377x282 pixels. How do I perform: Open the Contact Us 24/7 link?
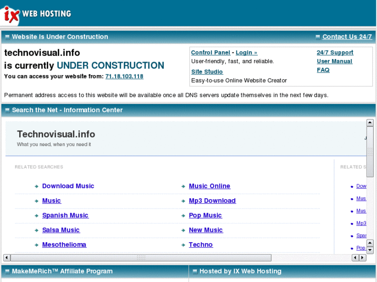pyautogui.click(x=347, y=37)
